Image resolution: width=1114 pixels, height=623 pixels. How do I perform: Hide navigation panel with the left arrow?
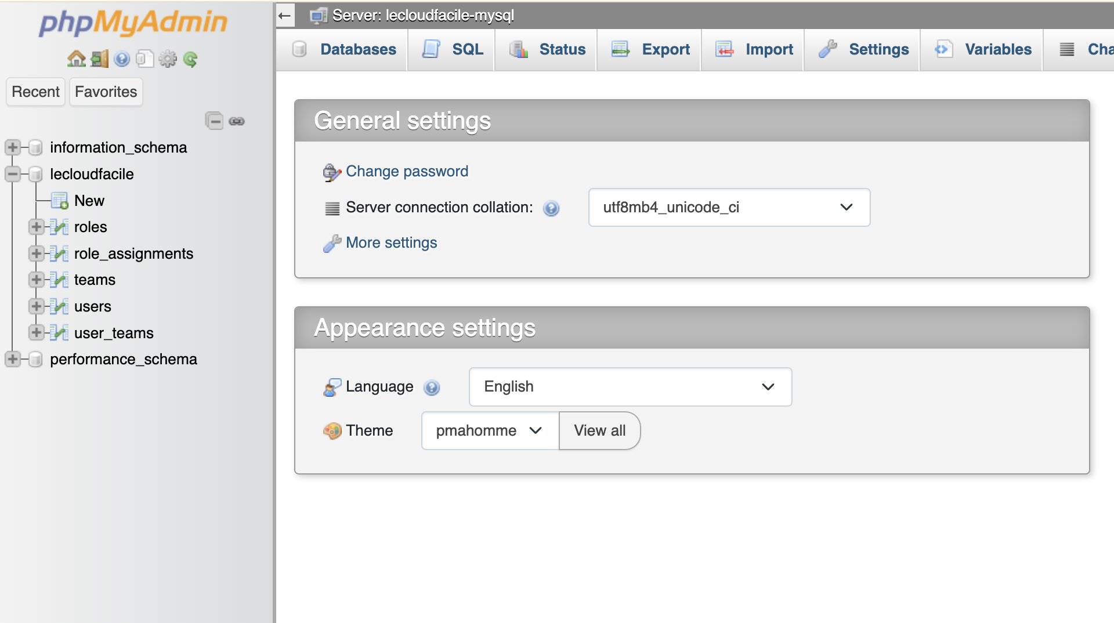(285, 16)
